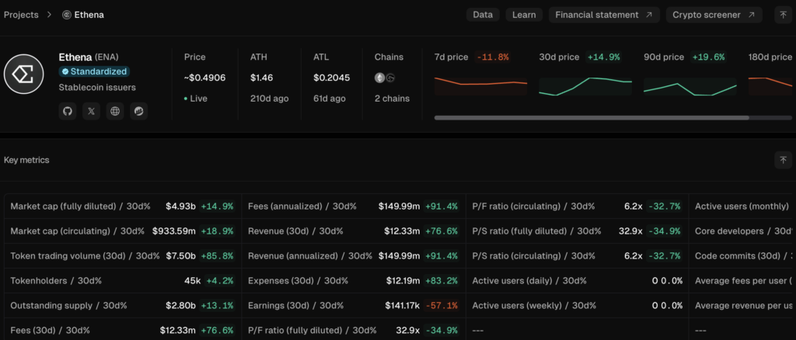The image size is (796, 340).
Task: Click the 45k tokenholders value
Action: click(x=192, y=280)
